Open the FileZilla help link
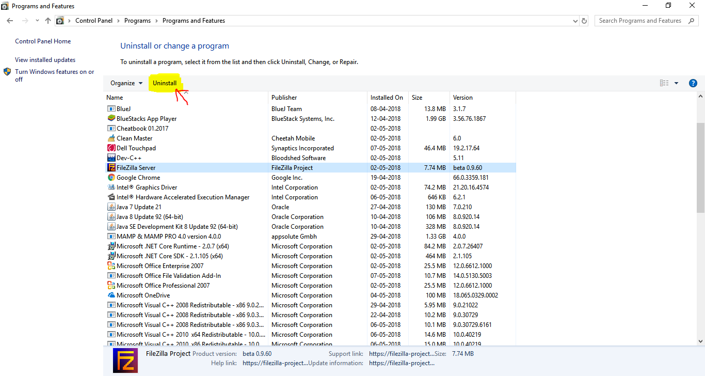The width and height of the screenshot is (705, 376). pyautogui.click(x=275, y=363)
